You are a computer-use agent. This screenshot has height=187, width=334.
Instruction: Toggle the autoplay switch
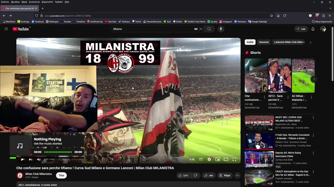[192, 159]
